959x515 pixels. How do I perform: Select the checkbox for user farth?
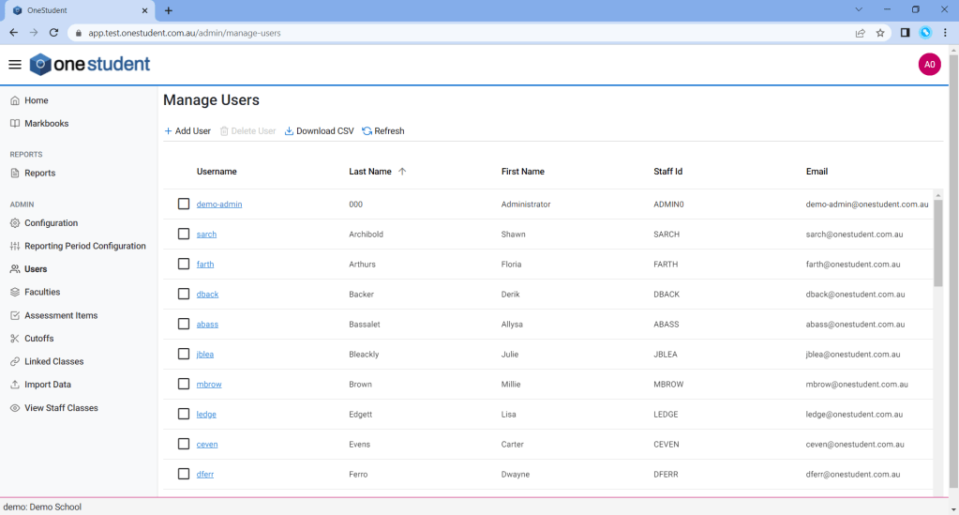click(184, 264)
